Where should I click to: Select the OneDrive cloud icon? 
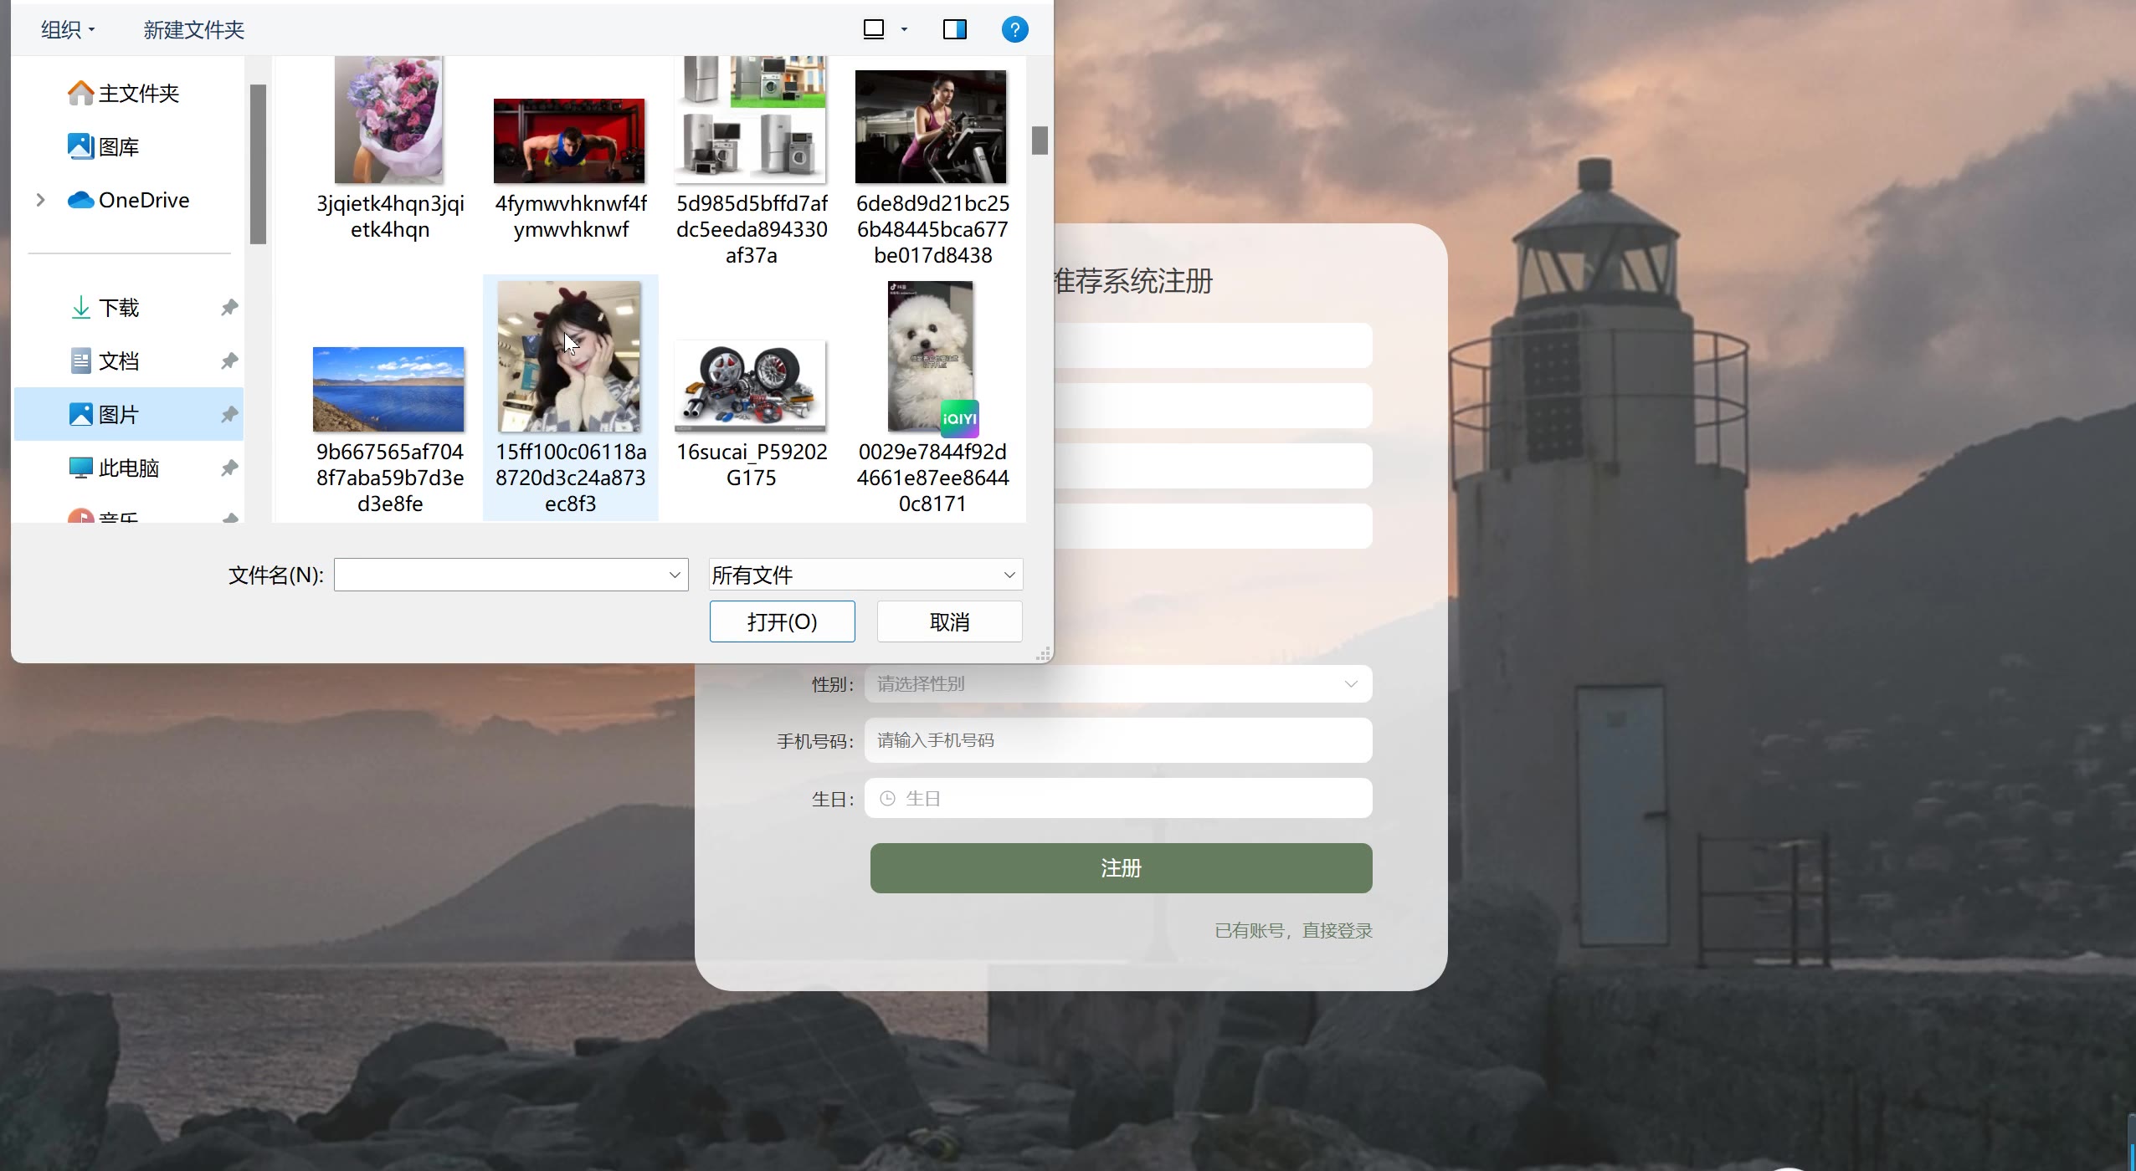click(x=81, y=200)
